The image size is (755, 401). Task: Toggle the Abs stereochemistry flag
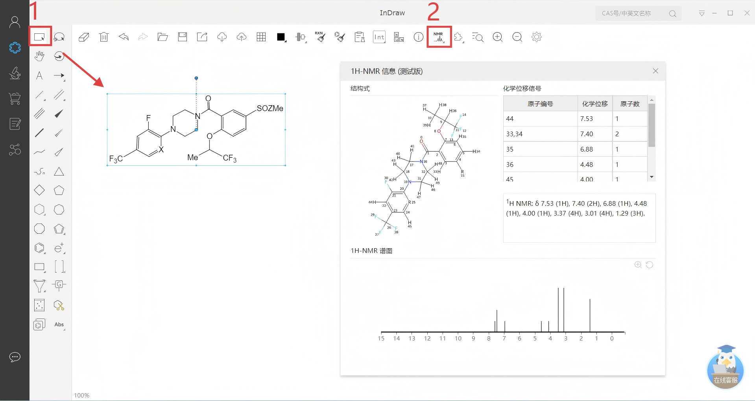click(59, 324)
